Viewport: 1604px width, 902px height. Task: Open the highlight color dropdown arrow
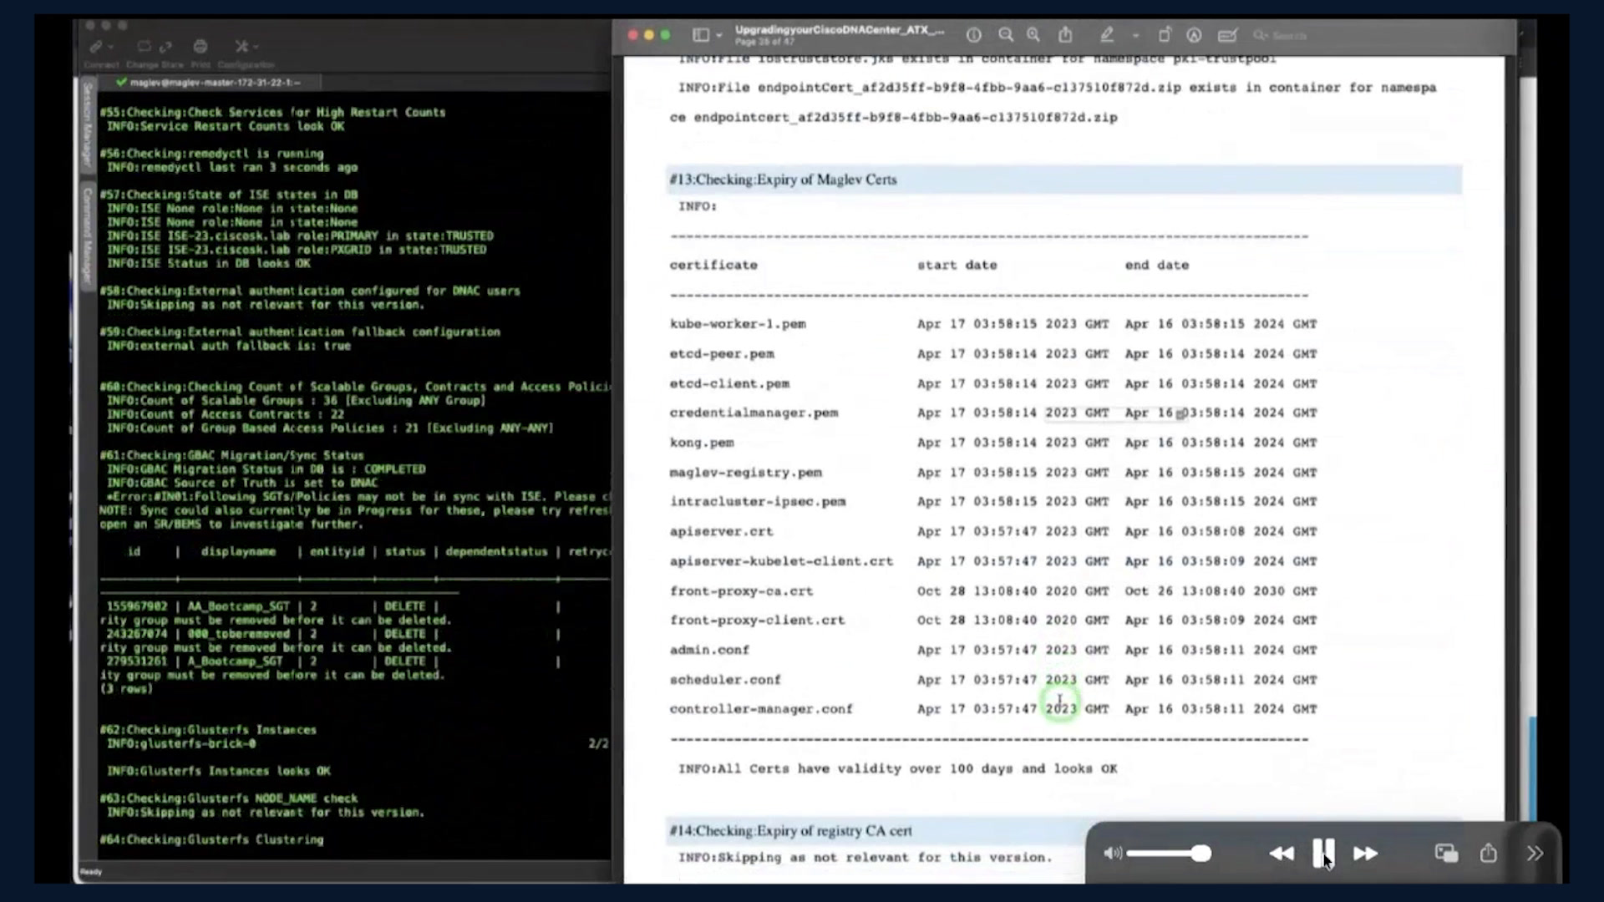[1135, 35]
